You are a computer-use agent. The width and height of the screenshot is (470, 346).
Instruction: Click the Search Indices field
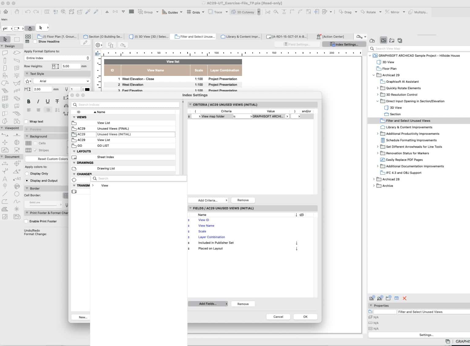pyautogui.click(x=125, y=105)
